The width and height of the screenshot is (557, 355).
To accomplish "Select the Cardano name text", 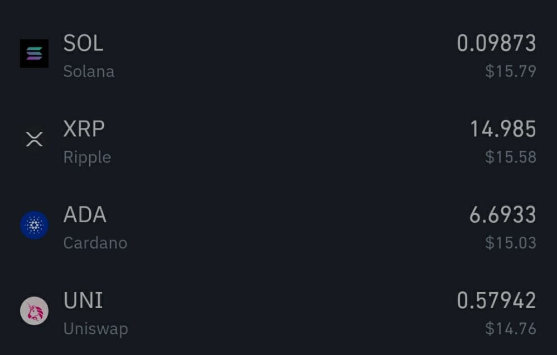I will click(x=95, y=243).
